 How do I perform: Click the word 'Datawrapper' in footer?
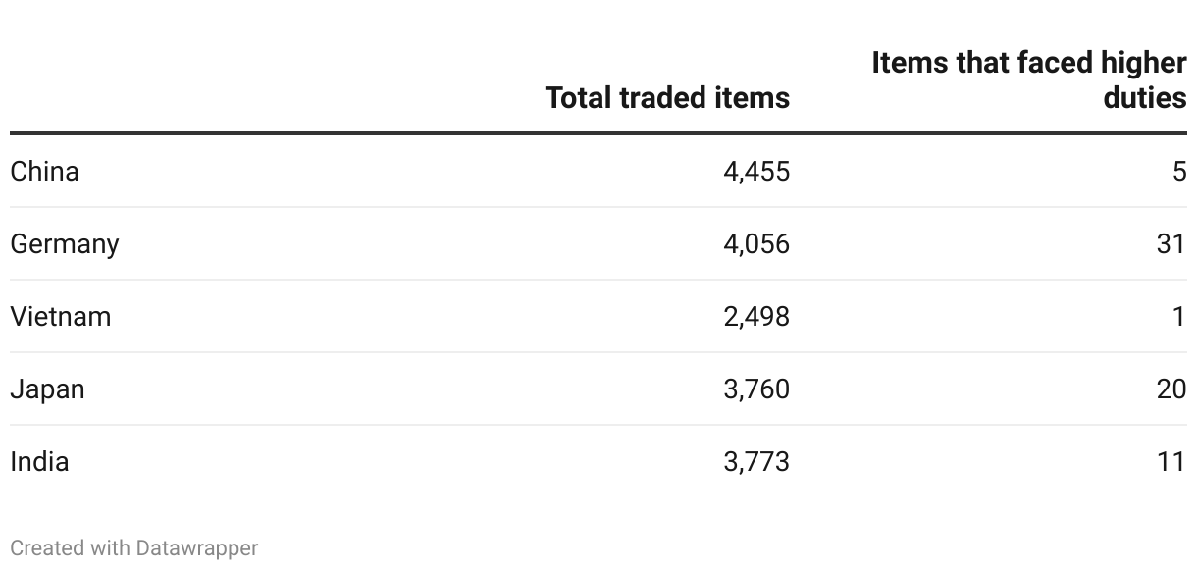(x=197, y=548)
